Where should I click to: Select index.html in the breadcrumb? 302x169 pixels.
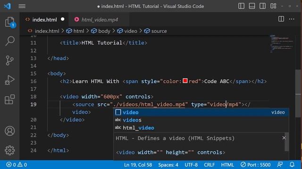pos(47,31)
